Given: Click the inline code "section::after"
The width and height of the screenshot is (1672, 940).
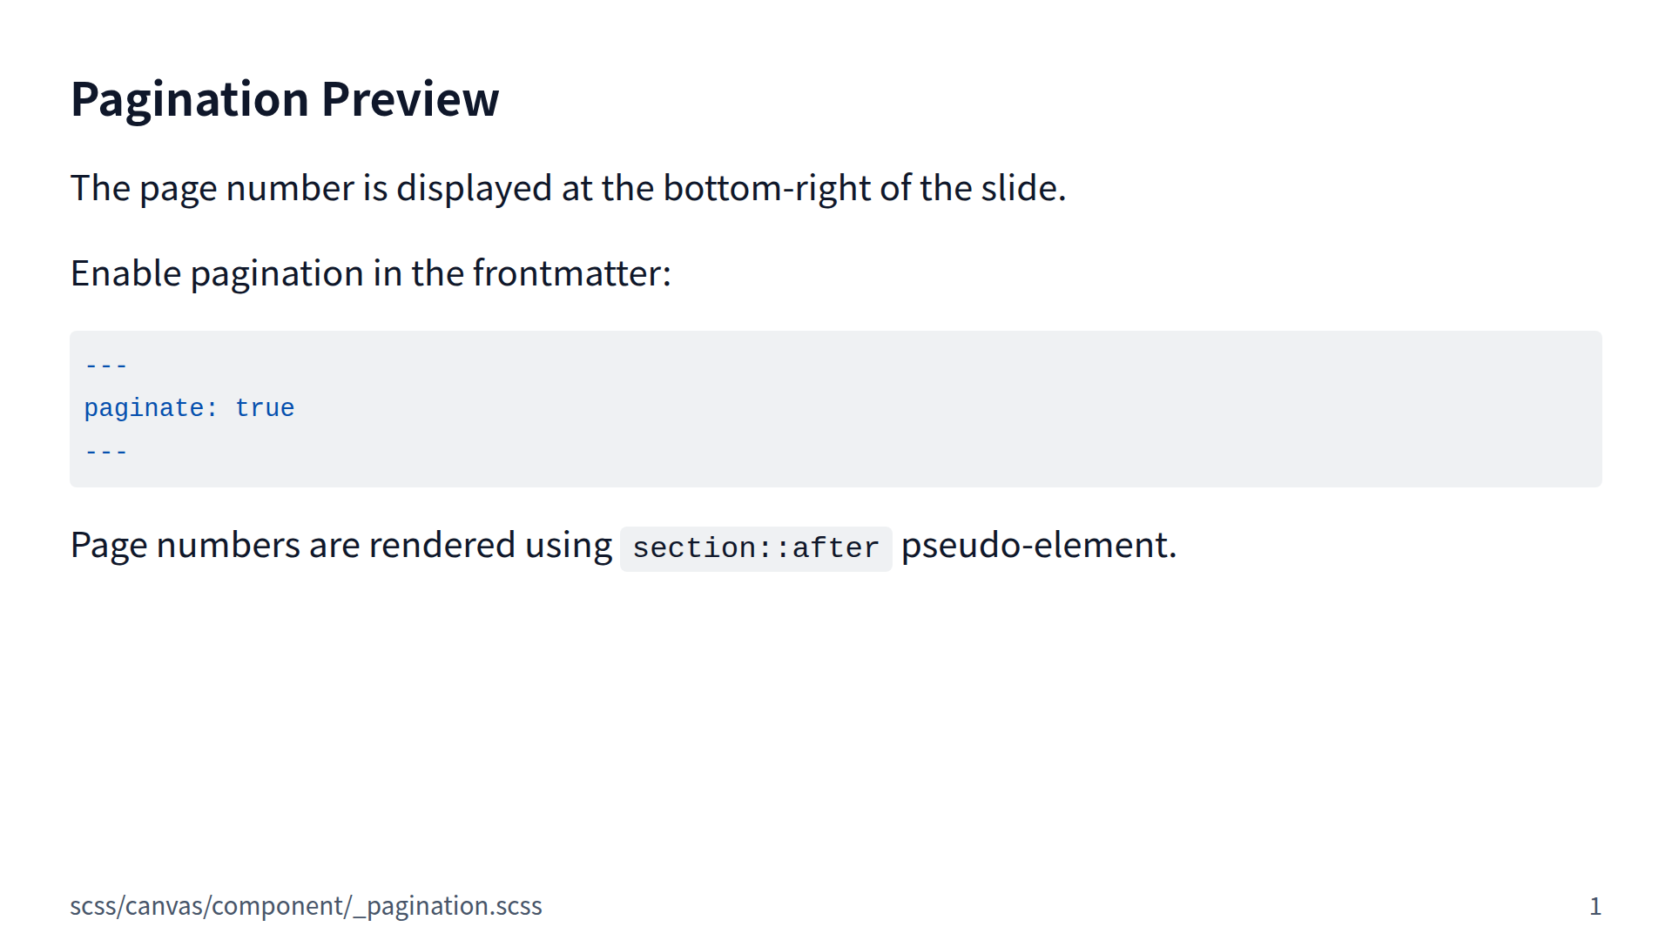Looking at the screenshot, I should click(x=755, y=548).
